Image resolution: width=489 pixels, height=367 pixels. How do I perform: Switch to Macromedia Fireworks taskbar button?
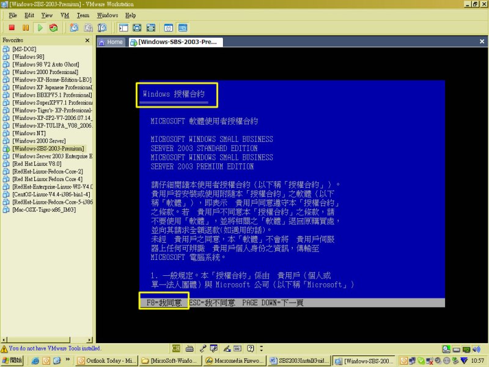pyautogui.click(x=235, y=361)
